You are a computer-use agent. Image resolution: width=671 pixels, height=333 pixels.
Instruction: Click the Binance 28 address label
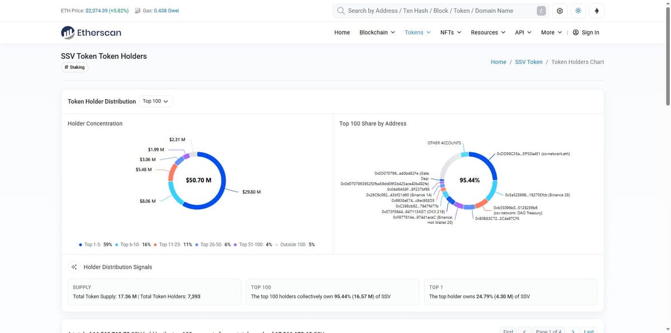click(x=537, y=195)
